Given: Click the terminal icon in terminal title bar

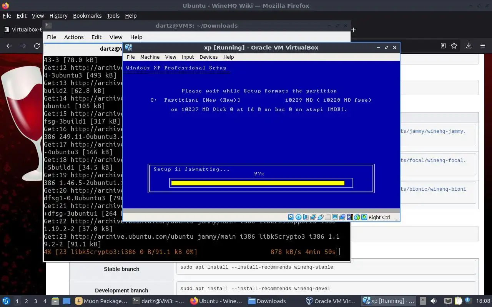Looking at the screenshot, I should tap(48, 26).
